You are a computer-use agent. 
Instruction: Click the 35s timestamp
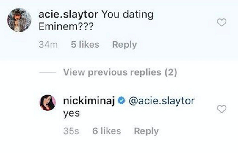point(71,131)
